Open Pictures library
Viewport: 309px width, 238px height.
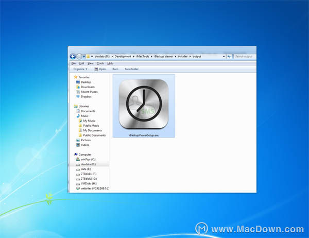point(85,140)
